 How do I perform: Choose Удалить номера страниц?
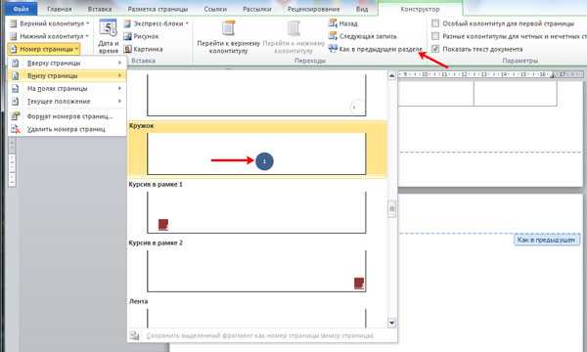[x=67, y=129]
